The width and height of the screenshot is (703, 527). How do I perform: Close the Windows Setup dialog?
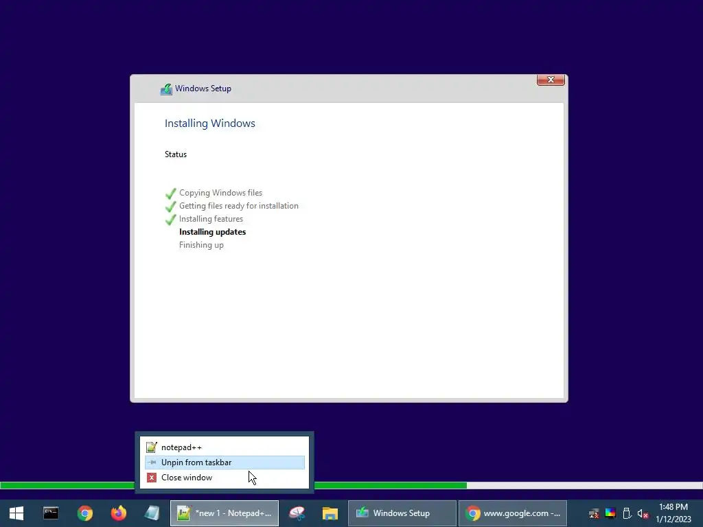coord(551,80)
